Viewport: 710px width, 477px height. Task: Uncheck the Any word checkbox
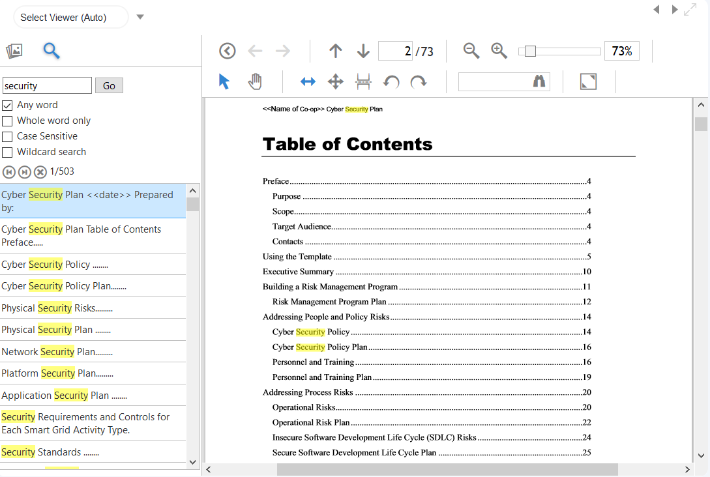pyautogui.click(x=7, y=106)
